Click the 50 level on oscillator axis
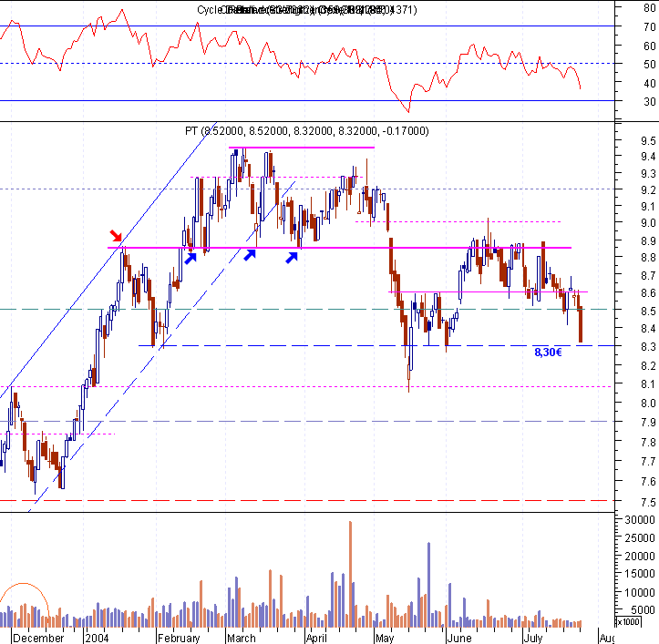 649,65
